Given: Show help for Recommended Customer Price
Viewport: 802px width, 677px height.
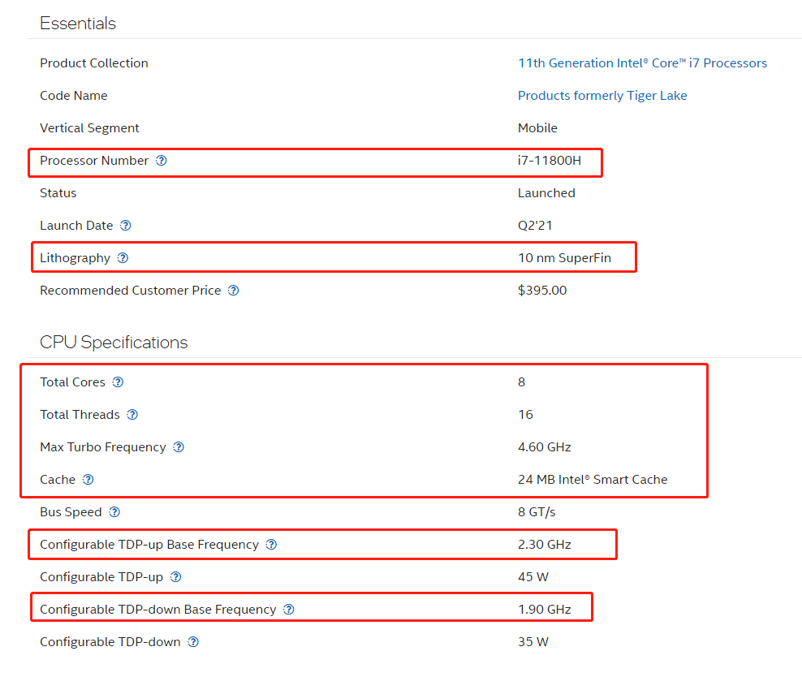Looking at the screenshot, I should [234, 291].
